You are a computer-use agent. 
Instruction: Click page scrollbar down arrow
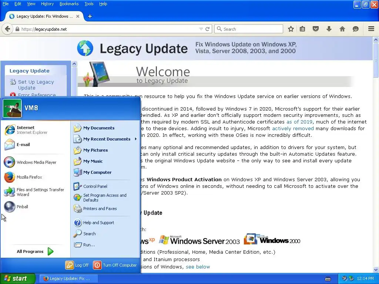click(x=376, y=270)
